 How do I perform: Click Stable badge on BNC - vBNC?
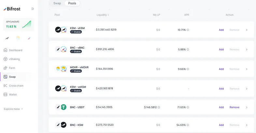coord(76,52)
